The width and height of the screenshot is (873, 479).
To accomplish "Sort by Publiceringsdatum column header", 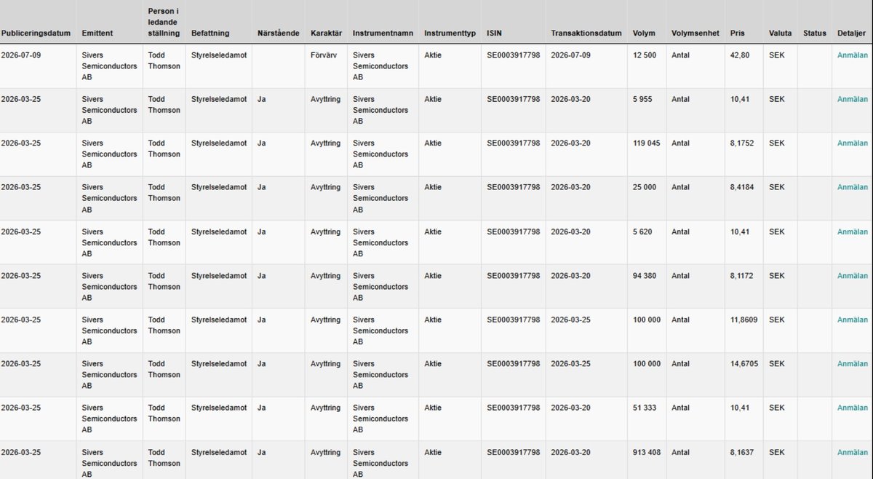I will coord(36,33).
